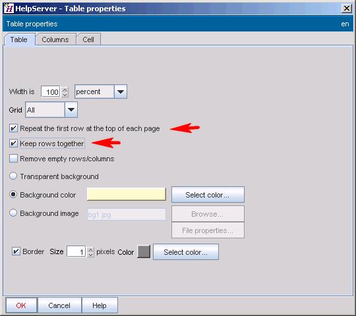Open the Grid dropdown showing All

click(x=71, y=110)
